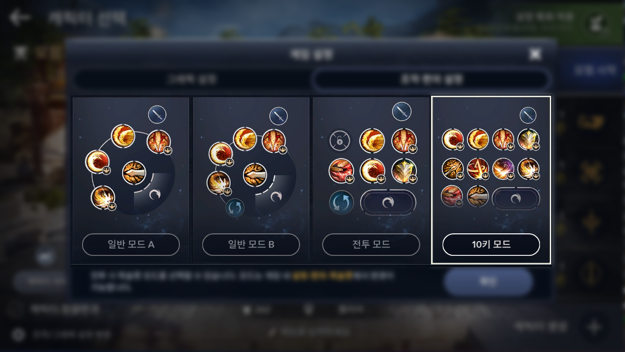Click the dodge button in 전투 모드 panel
Image resolution: width=625 pixels, height=352 pixels.
(388, 202)
